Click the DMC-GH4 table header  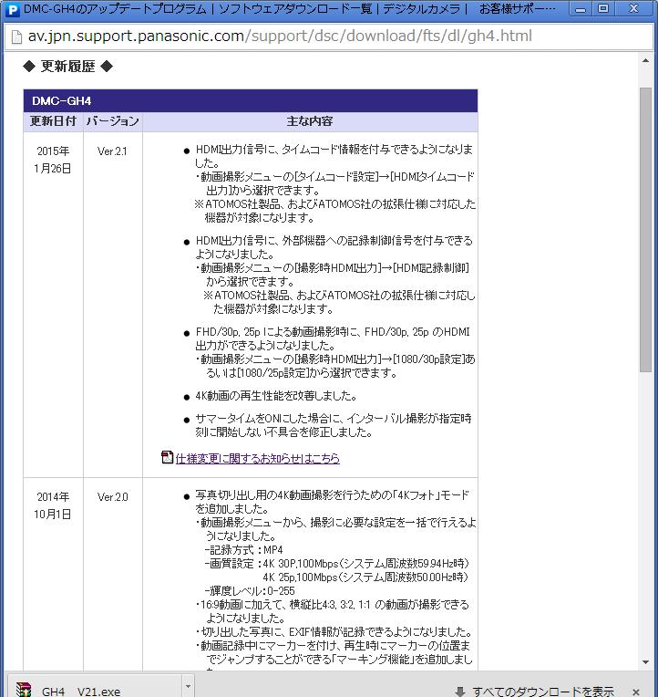[251, 101]
